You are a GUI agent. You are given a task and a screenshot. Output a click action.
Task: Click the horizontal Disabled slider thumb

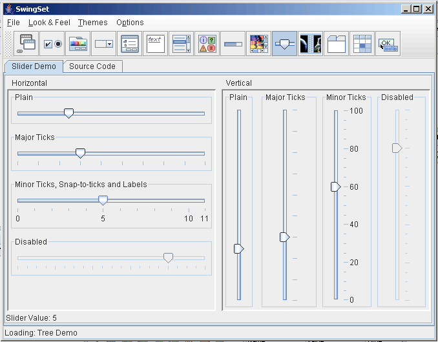pyautogui.click(x=168, y=257)
